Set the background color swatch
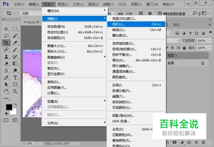The height and width of the screenshot is (147, 214). point(14,112)
